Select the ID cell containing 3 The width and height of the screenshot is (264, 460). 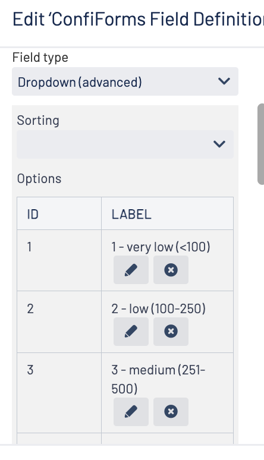coord(59,393)
